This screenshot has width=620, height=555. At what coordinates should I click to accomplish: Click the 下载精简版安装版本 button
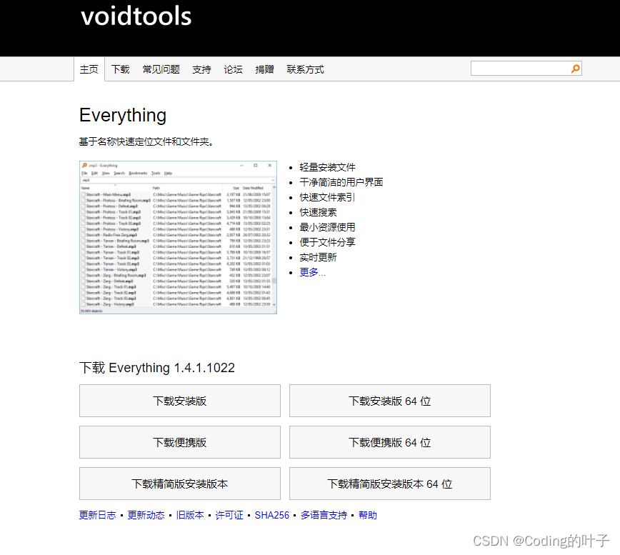pyautogui.click(x=179, y=484)
